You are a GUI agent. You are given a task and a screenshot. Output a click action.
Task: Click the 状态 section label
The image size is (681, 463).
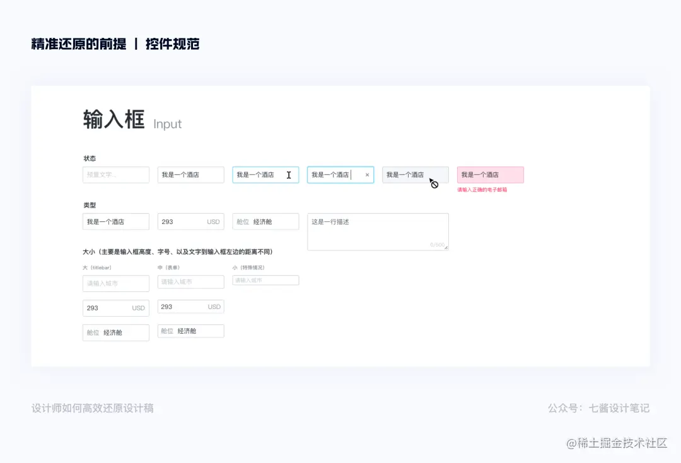[90, 158]
